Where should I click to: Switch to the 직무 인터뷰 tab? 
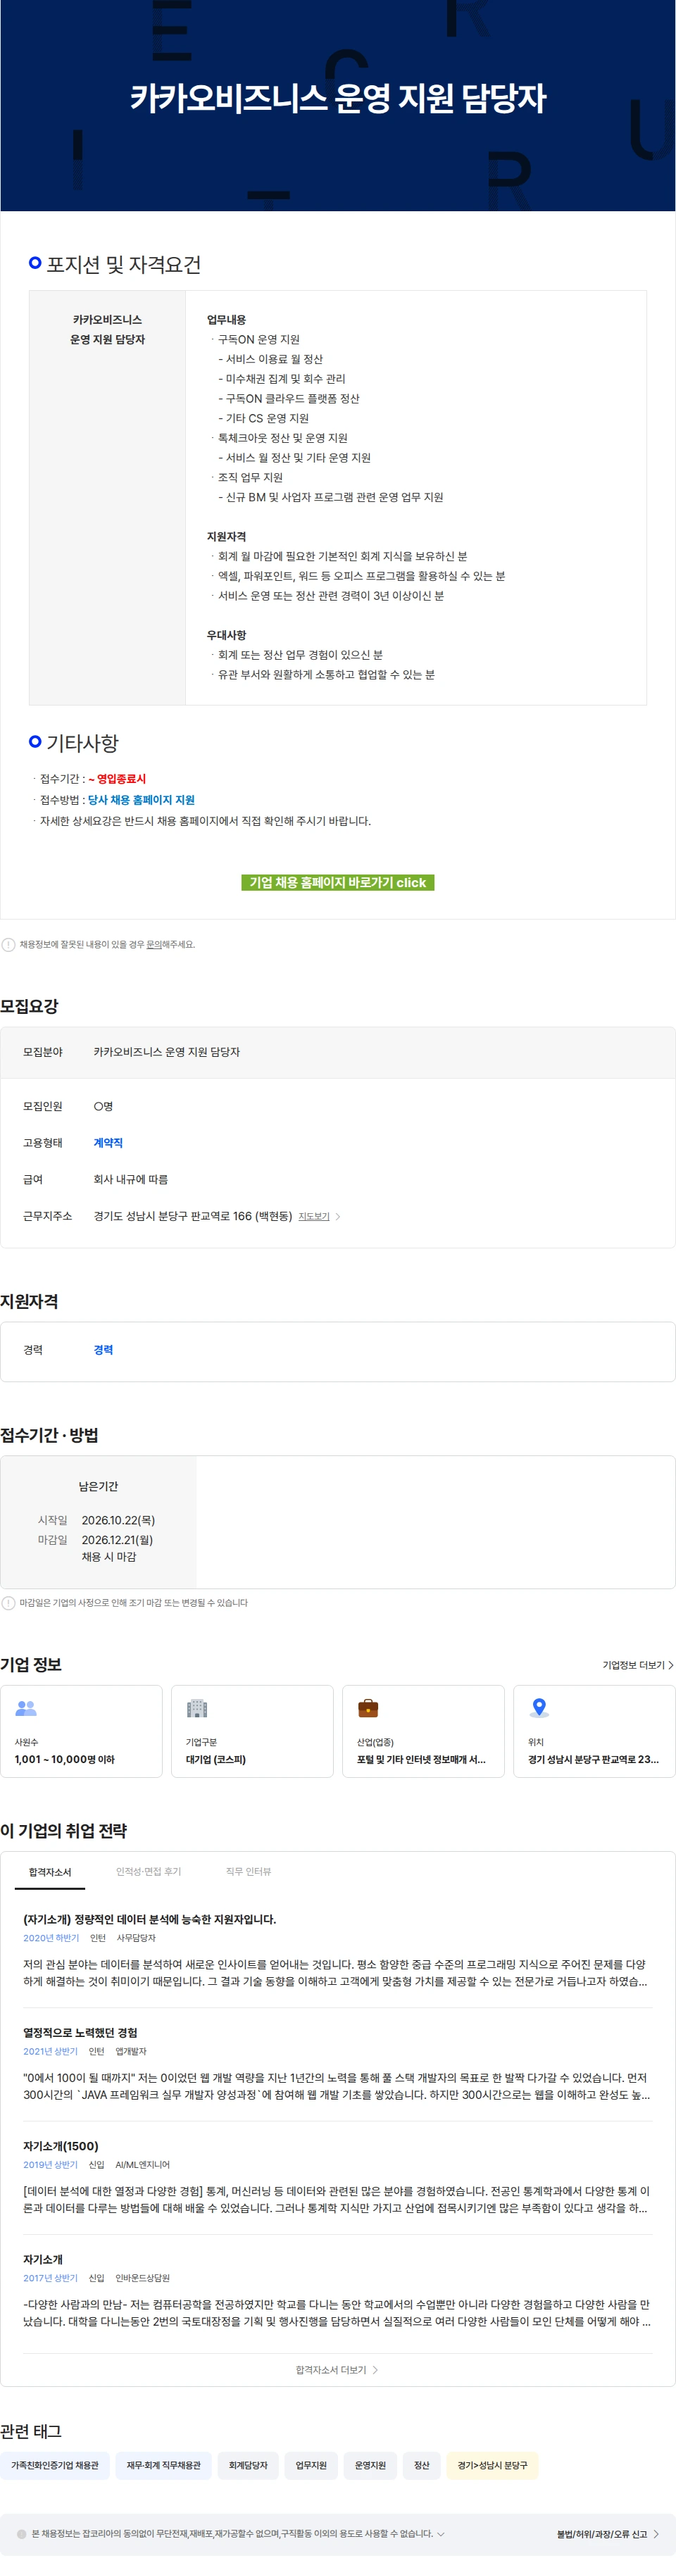(x=249, y=1872)
